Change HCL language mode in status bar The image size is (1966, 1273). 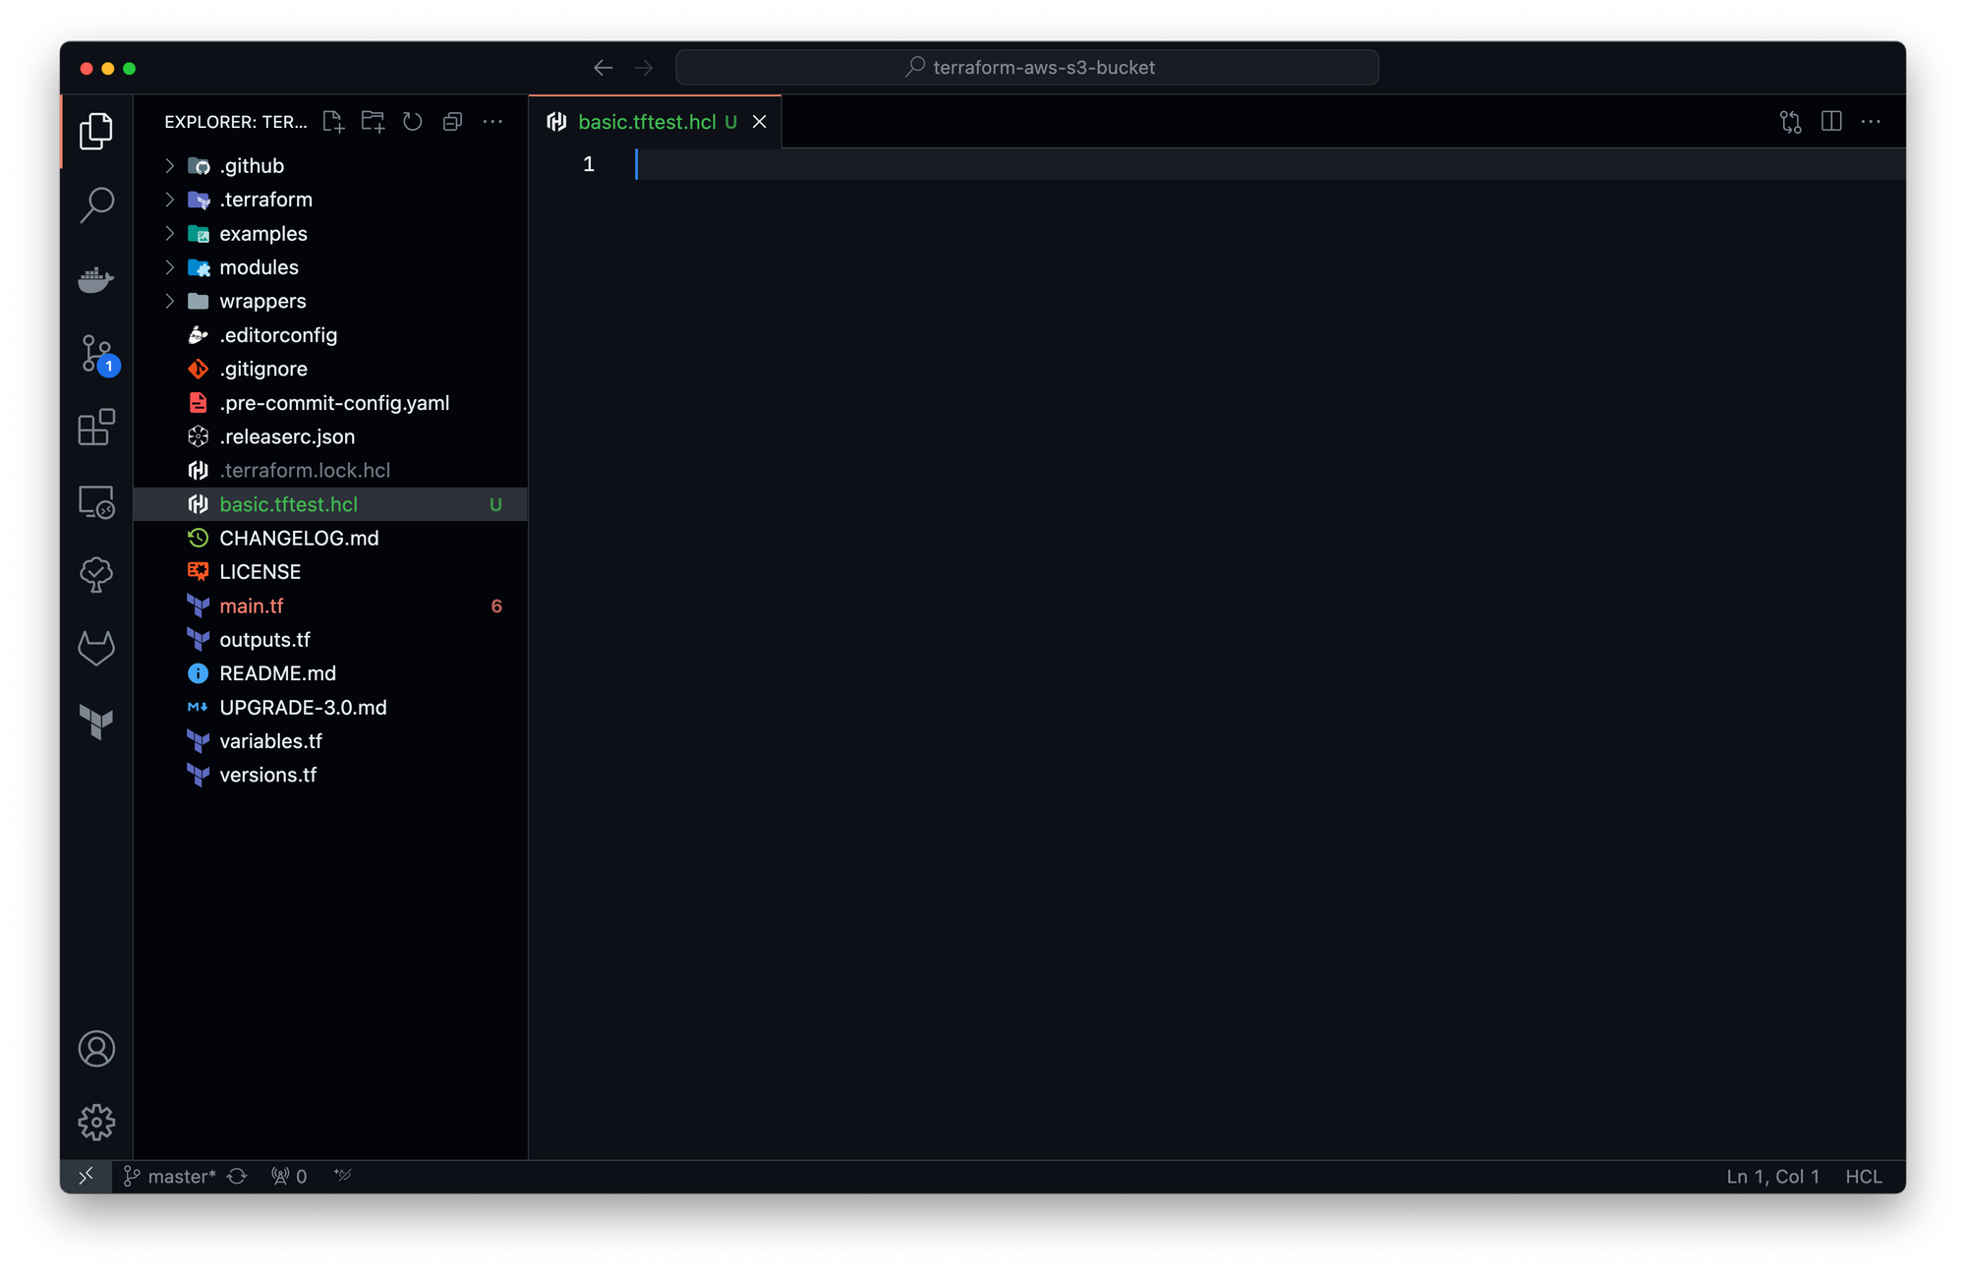(1863, 1177)
